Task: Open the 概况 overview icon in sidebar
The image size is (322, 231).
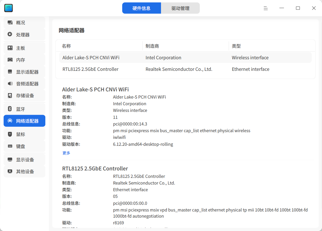Action: [10, 23]
